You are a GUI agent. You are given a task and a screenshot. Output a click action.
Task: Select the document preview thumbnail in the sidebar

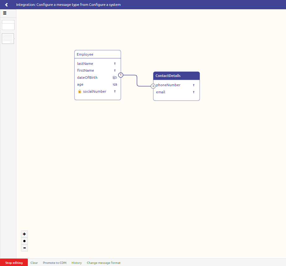(x=8, y=38)
